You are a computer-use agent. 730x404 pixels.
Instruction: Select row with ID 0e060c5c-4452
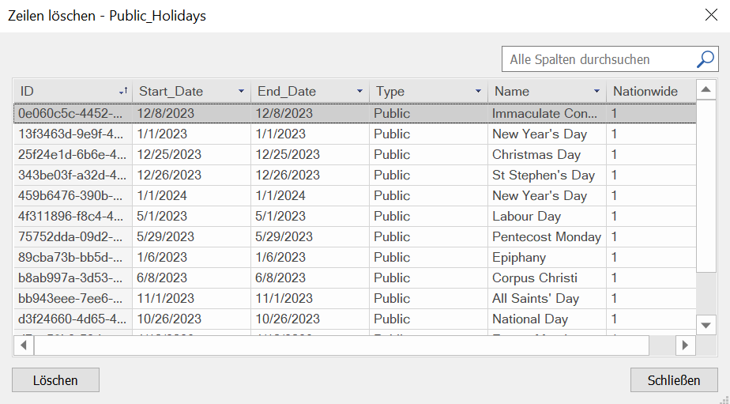click(355, 113)
